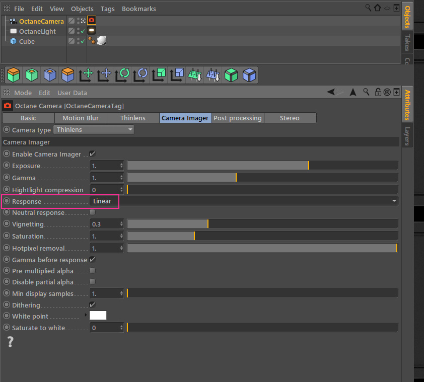The height and width of the screenshot is (382, 424).
Task: Toggle Enable Camera Imager checkbox
Action: coord(93,154)
